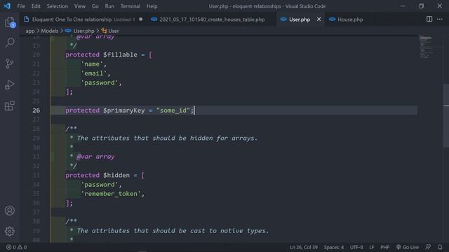The width and height of the screenshot is (449, 252).
Task: Click the $fillable variable on line 20
Action: point(120,55)
